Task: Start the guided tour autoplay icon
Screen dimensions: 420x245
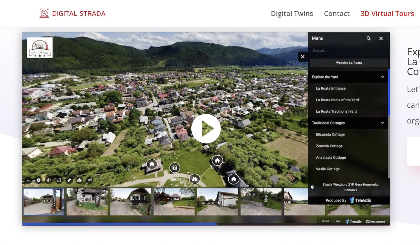Action: coord(39,180)
